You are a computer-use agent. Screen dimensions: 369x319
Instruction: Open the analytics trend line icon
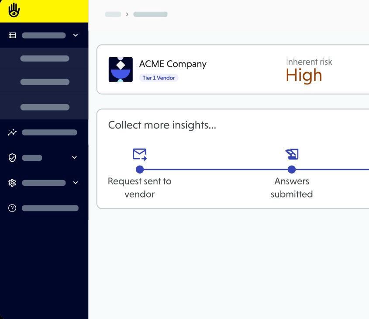[x=12, y=132]
